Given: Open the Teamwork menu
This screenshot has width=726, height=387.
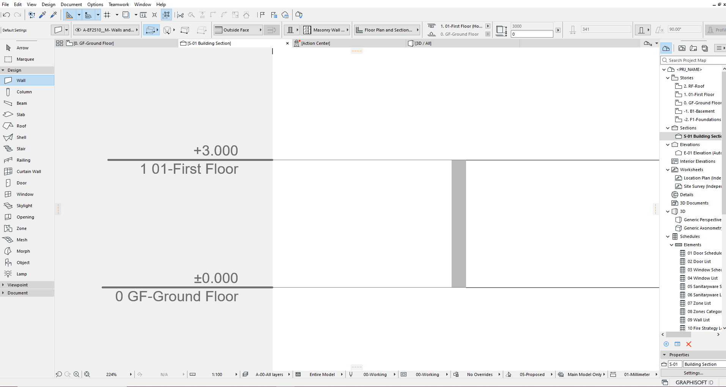Looking at the screenshot, I should 118,5.
